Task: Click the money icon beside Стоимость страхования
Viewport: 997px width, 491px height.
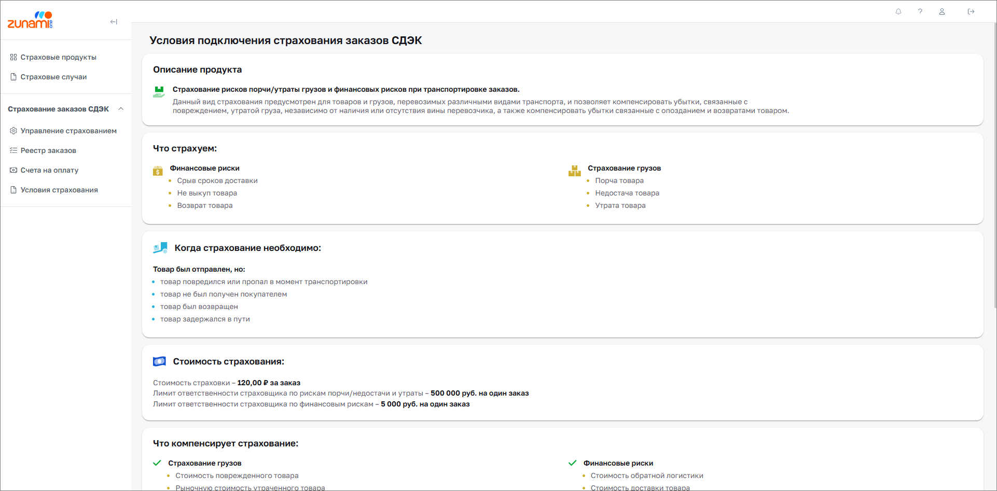Action: click(x=159, y=361)
